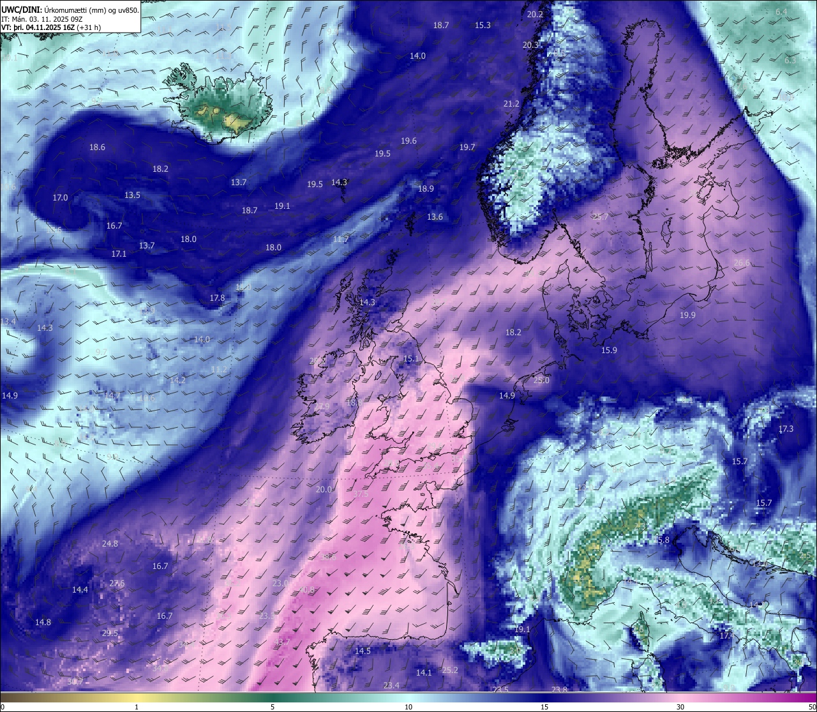Screen dimensions: 817x712
Task: Click the map value '19.9'
Action: pyautogui.click(x=688, y=315)
